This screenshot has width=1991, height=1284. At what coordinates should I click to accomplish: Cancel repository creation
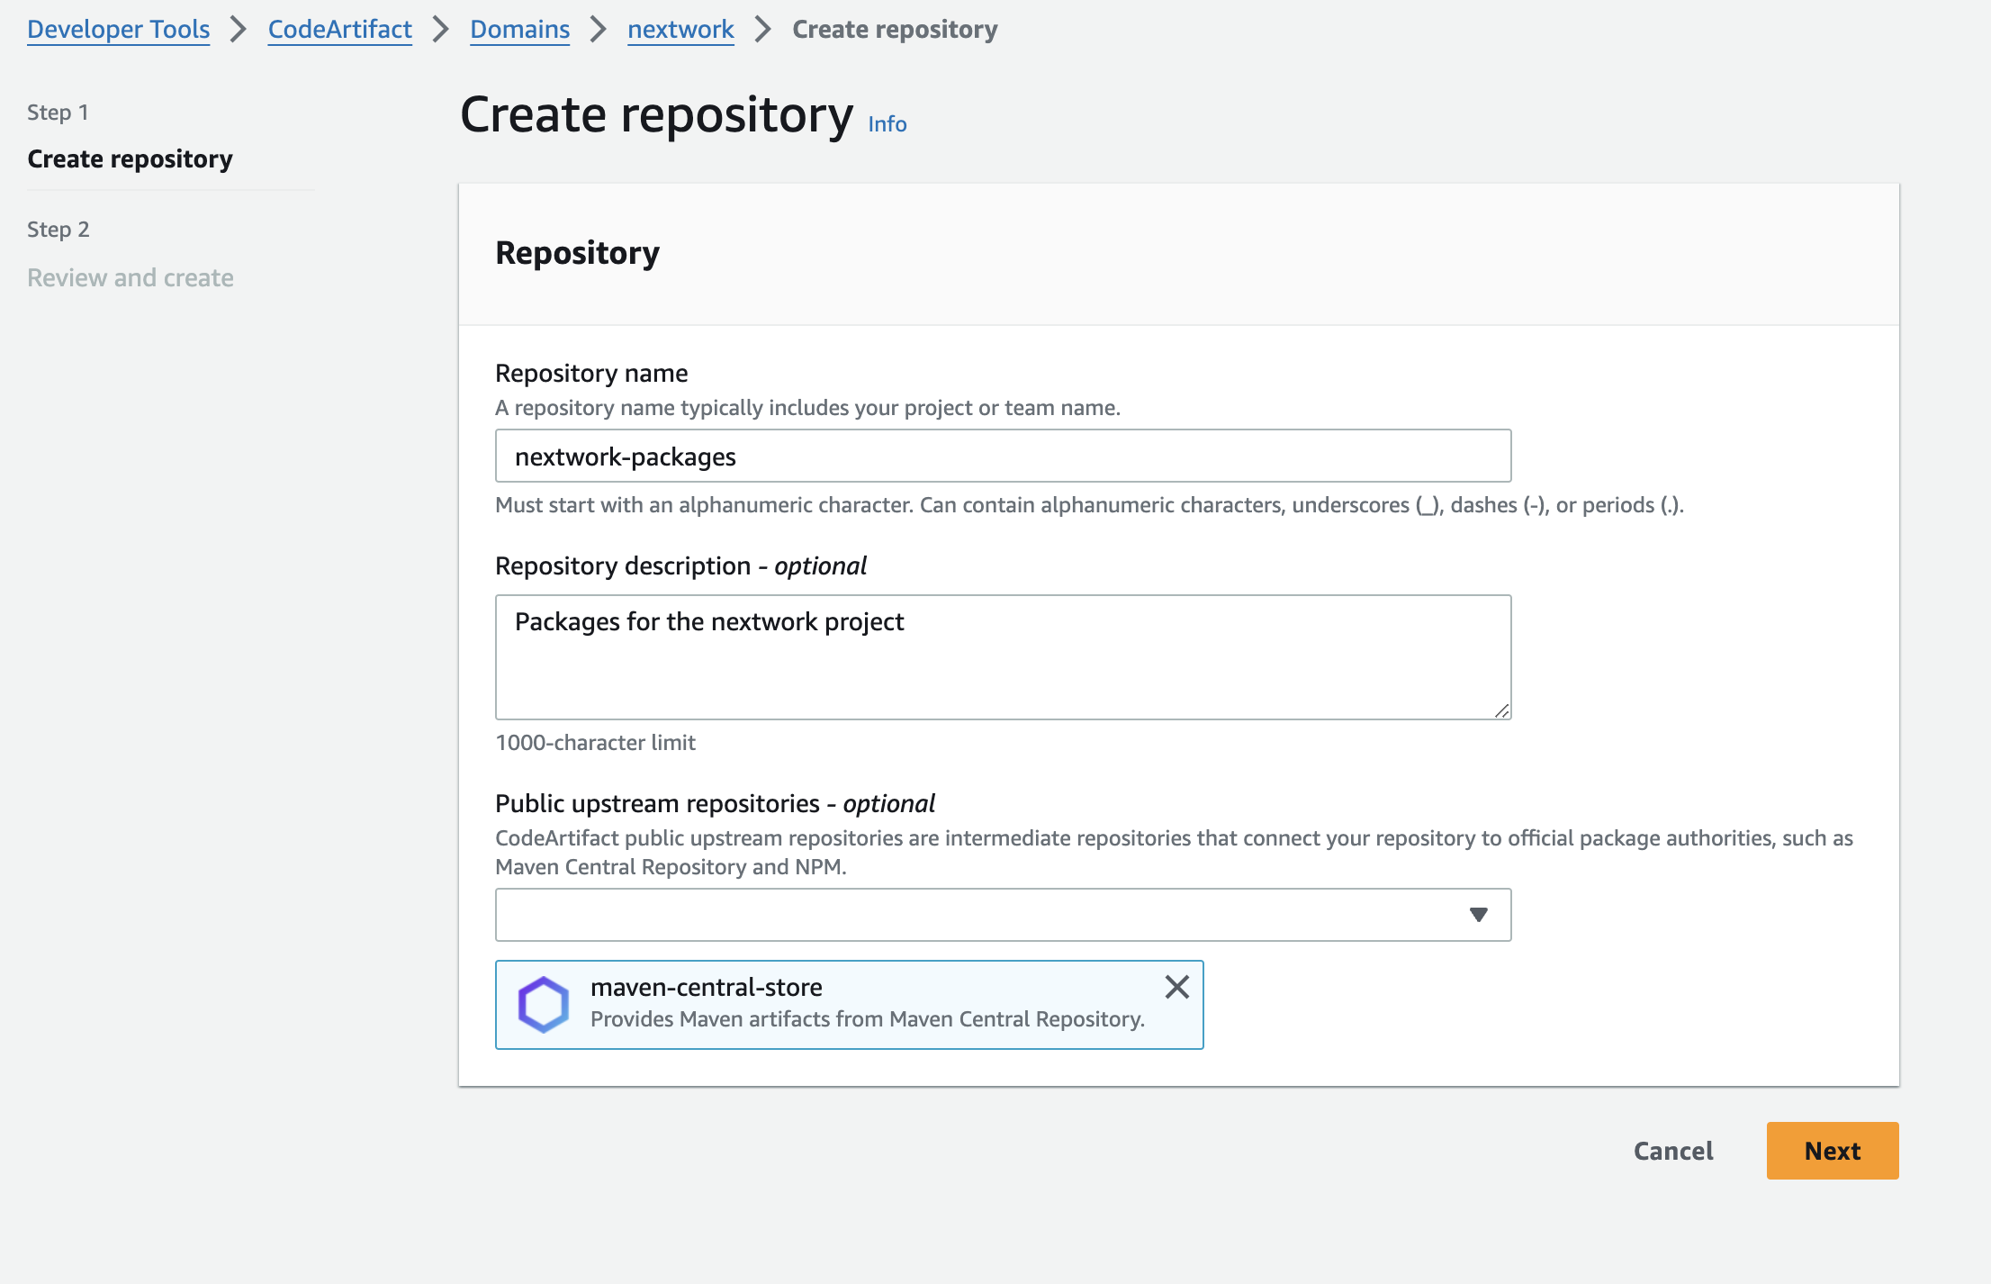[x=1672, y=1151]
